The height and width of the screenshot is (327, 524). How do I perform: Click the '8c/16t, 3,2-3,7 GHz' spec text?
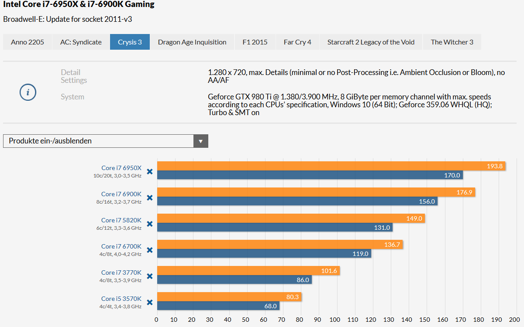119,202
